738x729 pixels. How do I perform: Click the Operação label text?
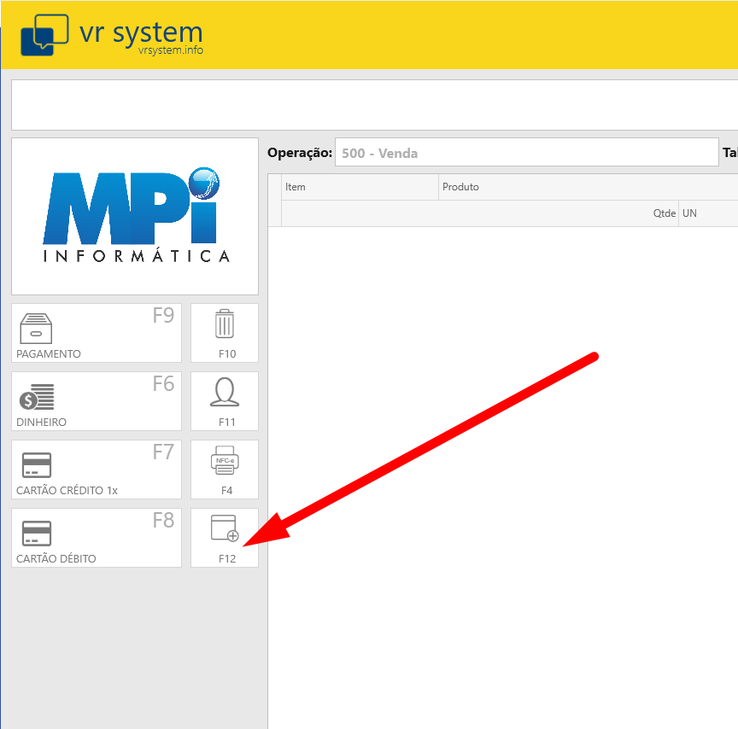(299, 153)
